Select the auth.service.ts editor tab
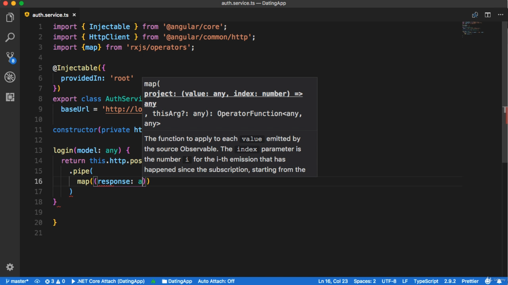The width and height of the screenshot is (508, 285). [50, 15]
